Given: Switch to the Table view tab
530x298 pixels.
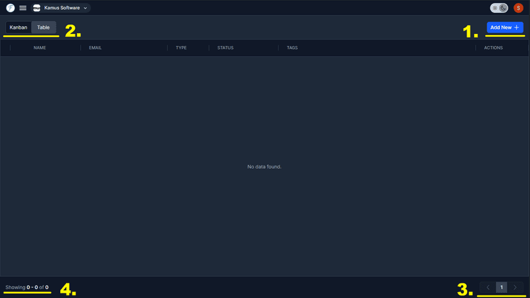Looking at the screenshot, I should tap(44, 27).
